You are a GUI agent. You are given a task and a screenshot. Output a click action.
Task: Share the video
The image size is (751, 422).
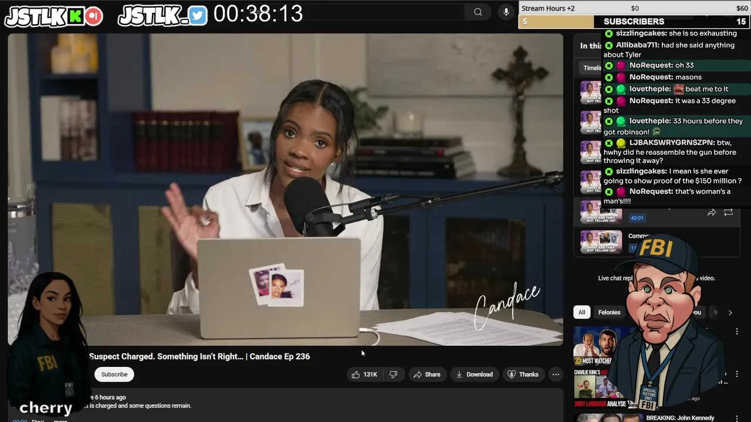[427, 375]
